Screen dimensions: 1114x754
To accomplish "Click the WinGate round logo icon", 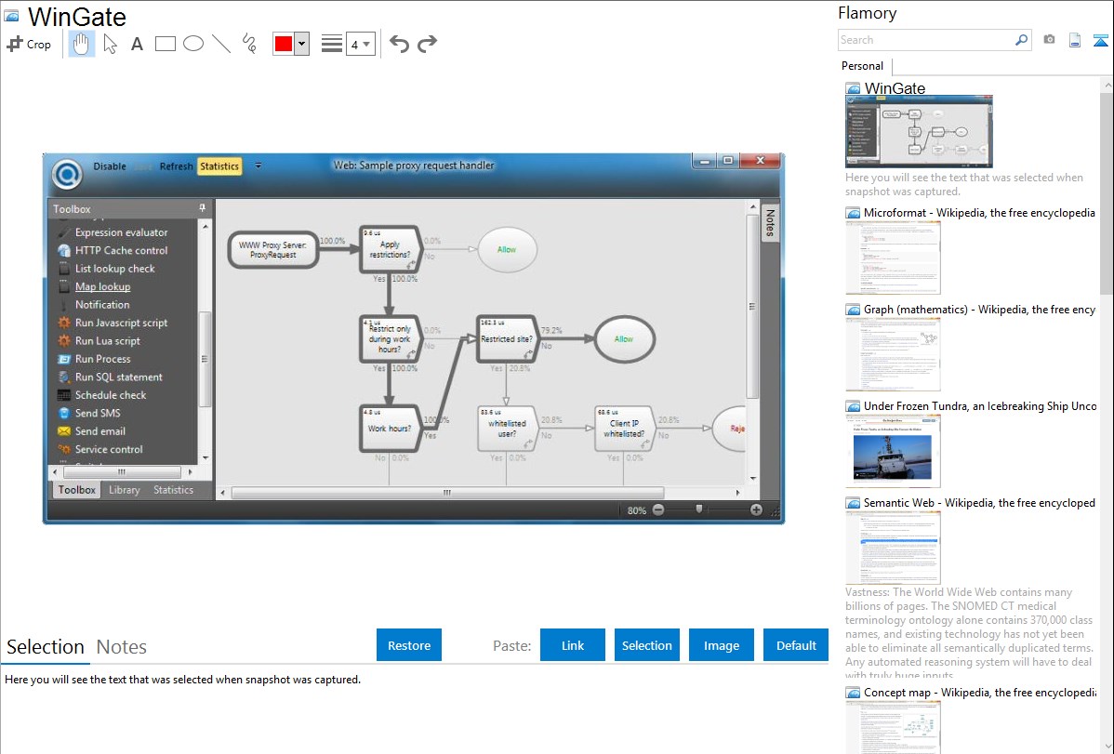I will 68,174.
